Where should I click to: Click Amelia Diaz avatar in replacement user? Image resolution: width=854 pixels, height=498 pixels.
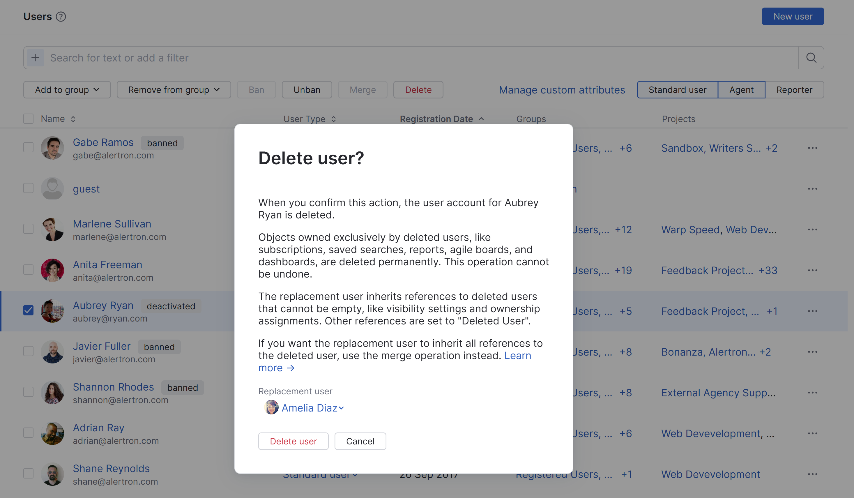(x=271, y=407)
